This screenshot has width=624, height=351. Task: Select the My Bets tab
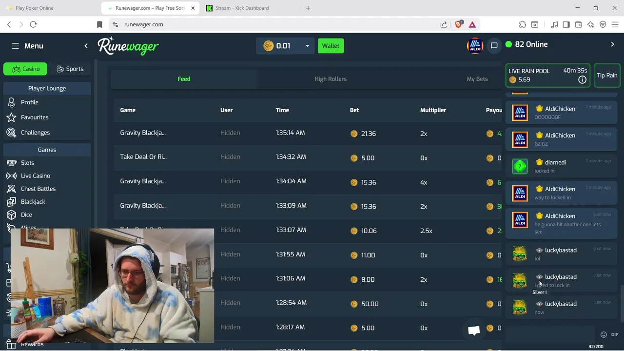tap(477, 79)
